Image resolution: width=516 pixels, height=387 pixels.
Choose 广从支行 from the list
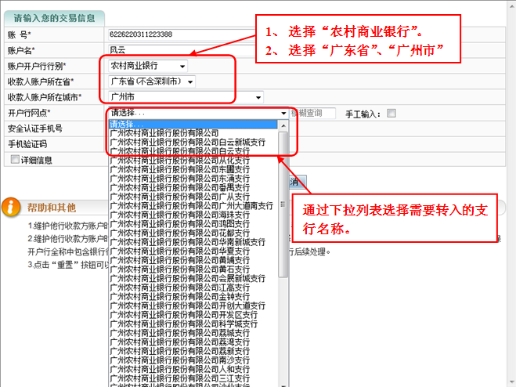pyautogui.click(x=193, y=197)
